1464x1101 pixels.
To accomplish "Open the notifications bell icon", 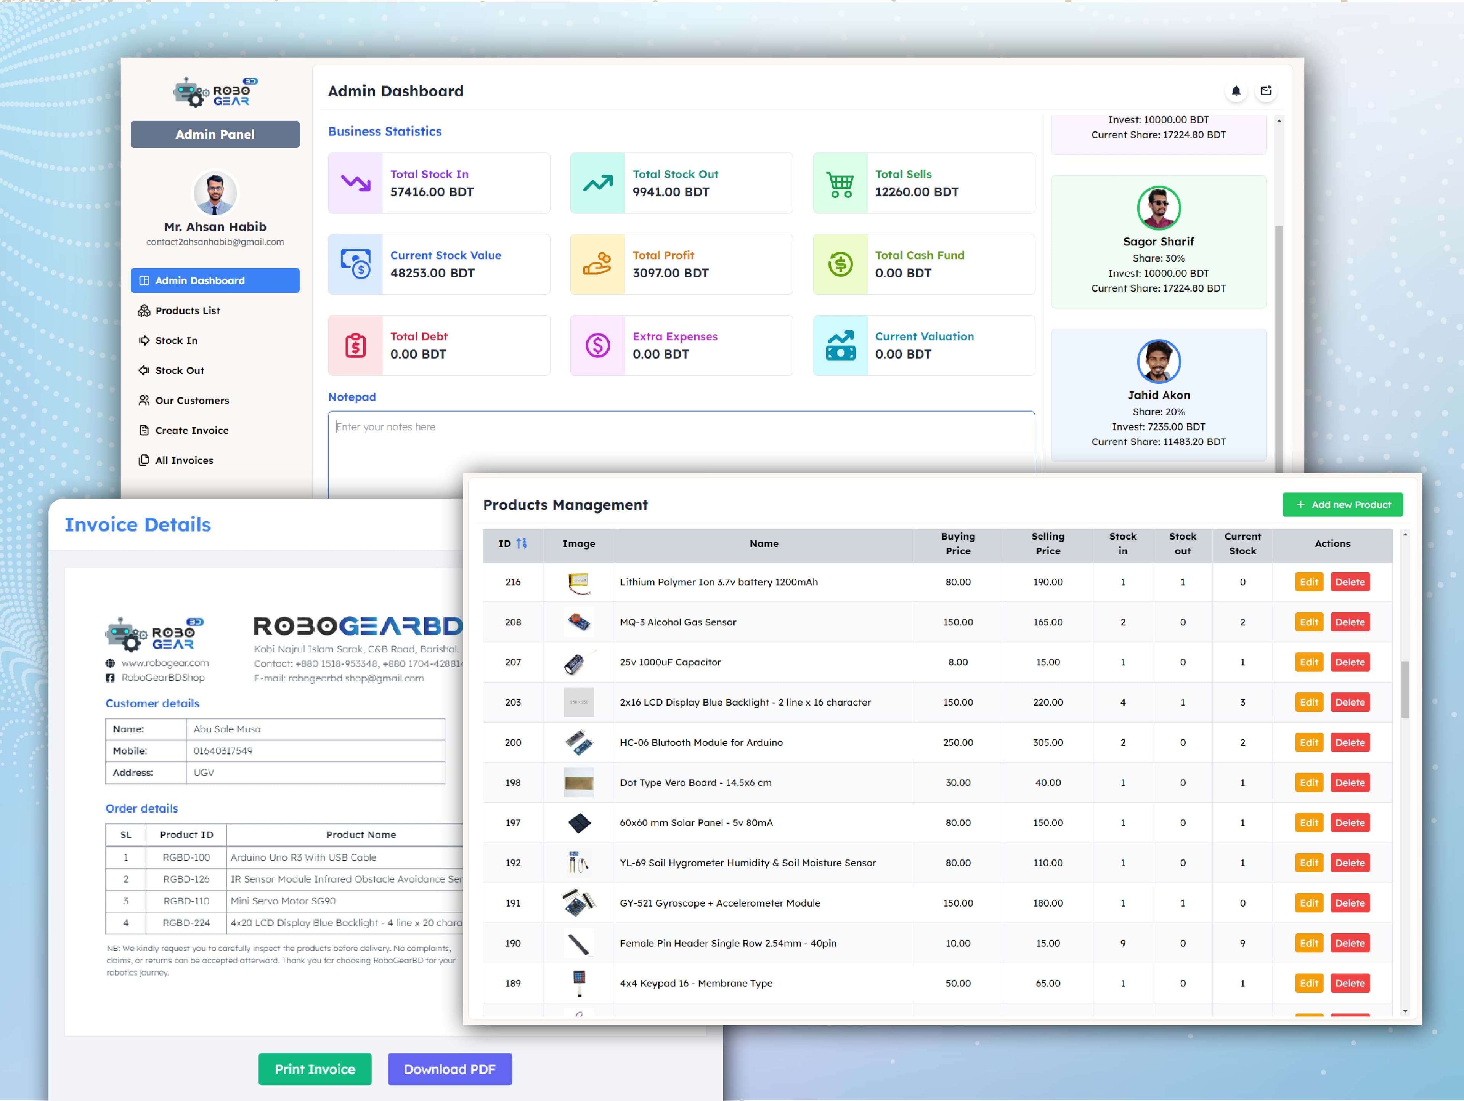I will [x=1236, y=91].
